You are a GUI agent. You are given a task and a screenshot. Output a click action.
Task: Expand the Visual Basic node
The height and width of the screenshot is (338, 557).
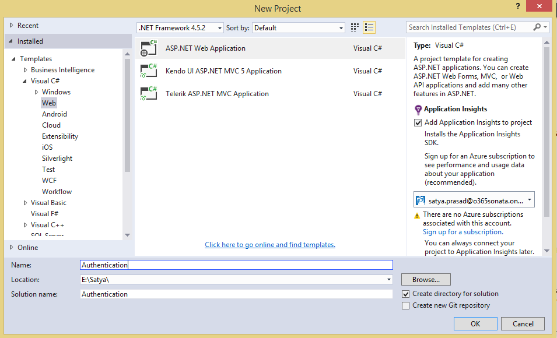click(x=25, y=203)
